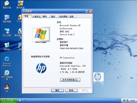Click the Pentium(R) Dual-Core CPU text

coord(73,66)
